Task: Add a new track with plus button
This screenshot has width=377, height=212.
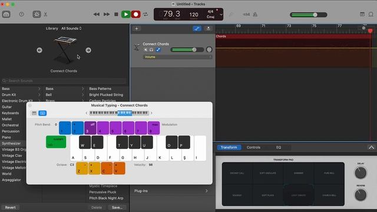Action: pyautogui.click(x=137, y=29)
